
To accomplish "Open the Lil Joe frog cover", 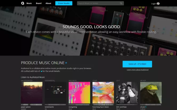I will pos(151,93).
